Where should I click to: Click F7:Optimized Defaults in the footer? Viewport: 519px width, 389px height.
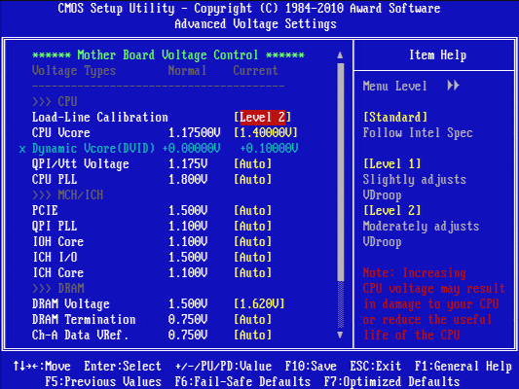[391, 382]
